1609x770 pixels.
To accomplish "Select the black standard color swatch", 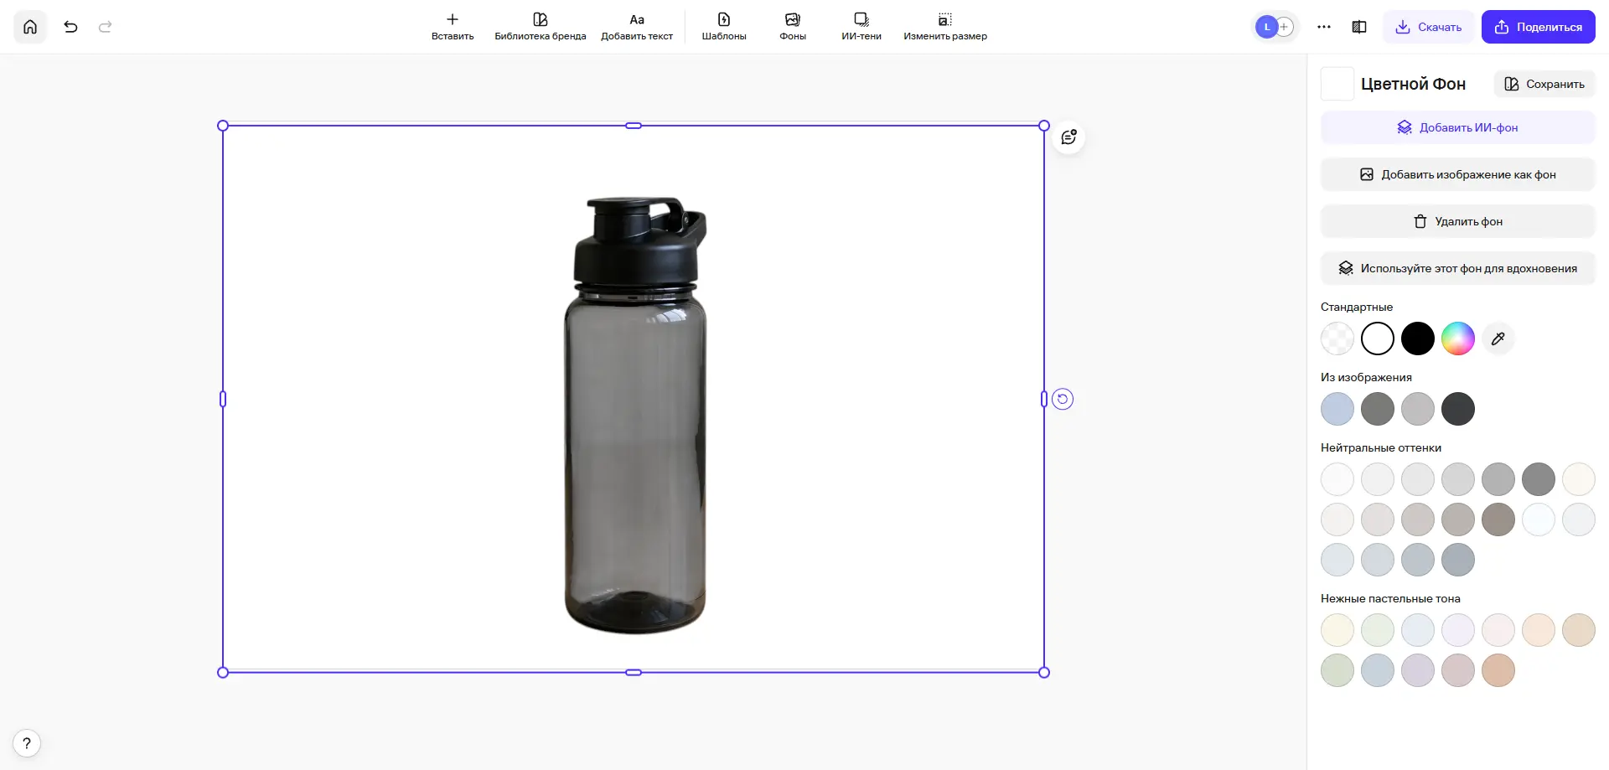I will click(x=1418, y=338).
